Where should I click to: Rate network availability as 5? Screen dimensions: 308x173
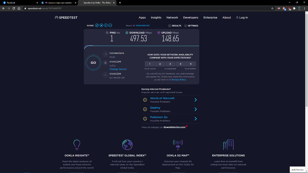click(x=191, y=64)
